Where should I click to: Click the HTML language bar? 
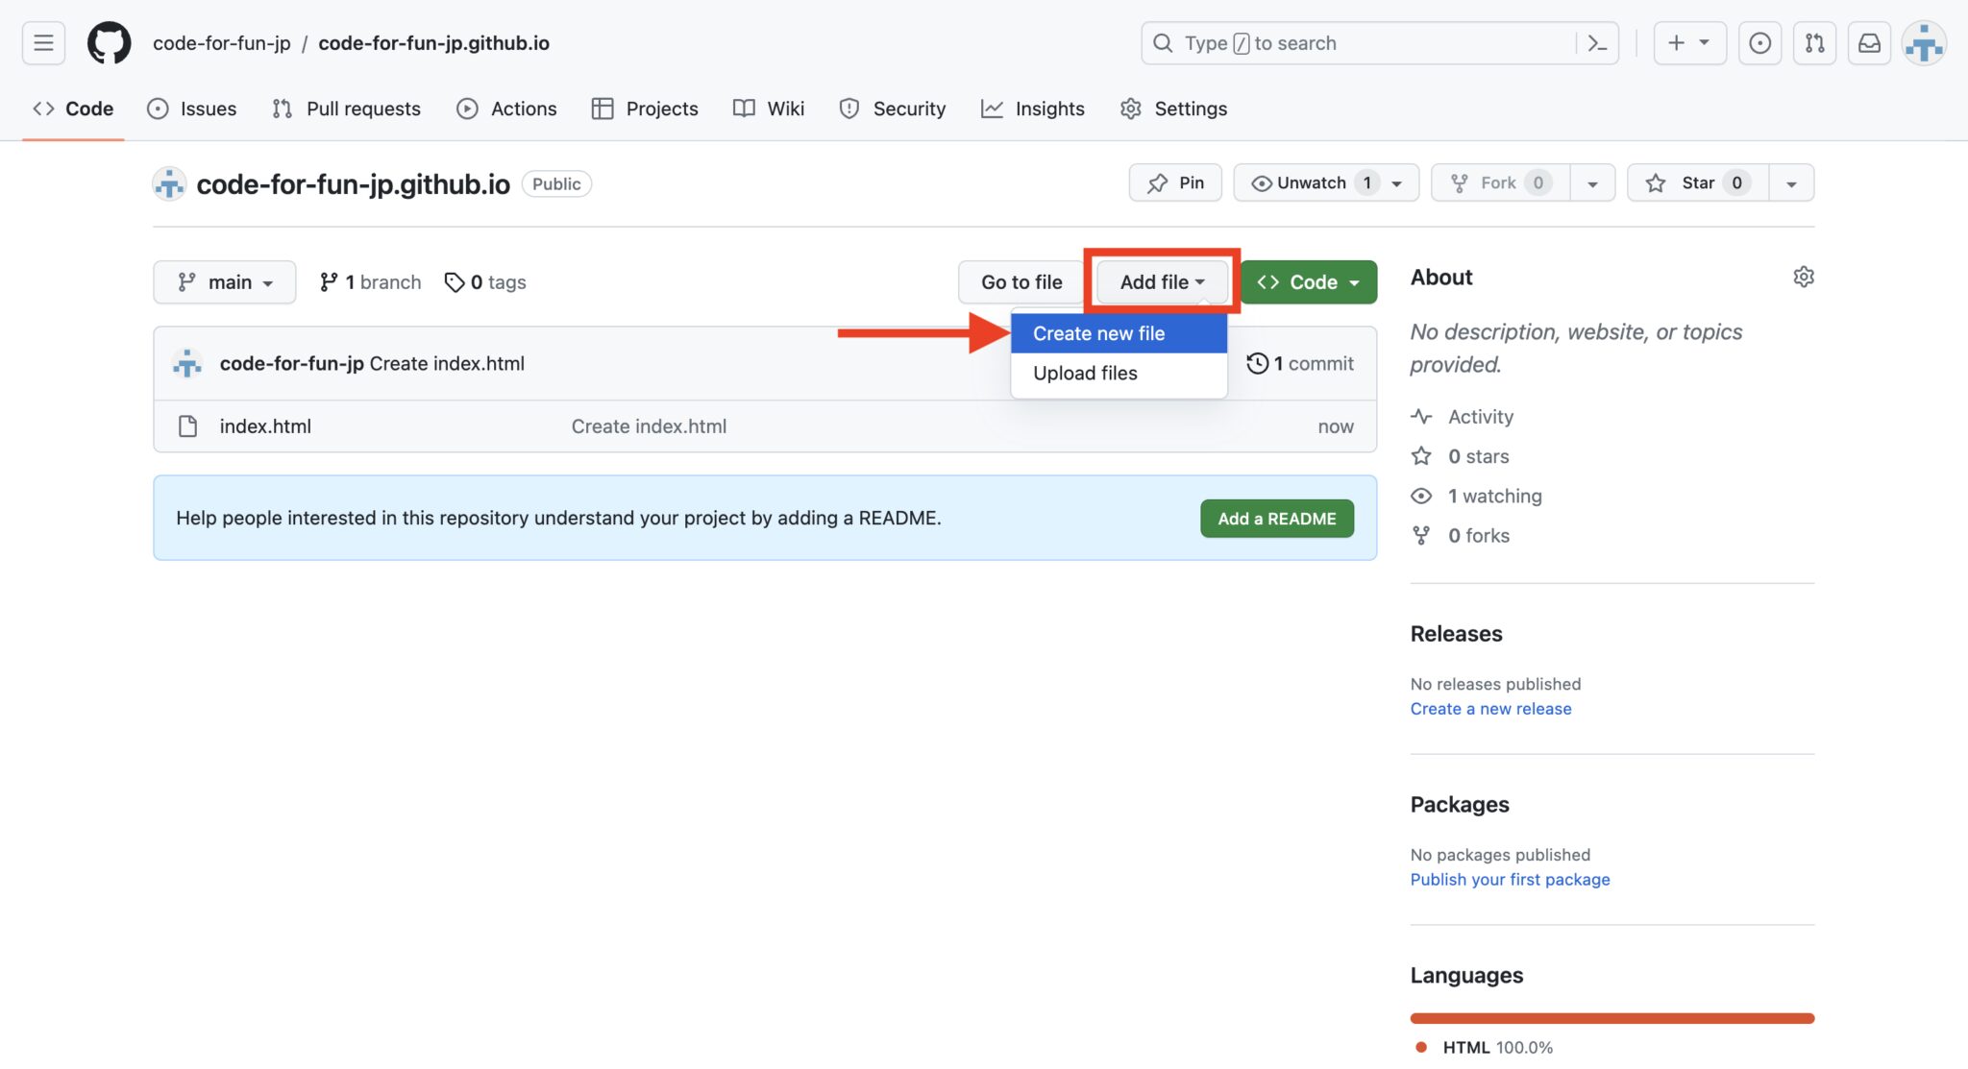pyautogui.click(x=1611, y=1018)
